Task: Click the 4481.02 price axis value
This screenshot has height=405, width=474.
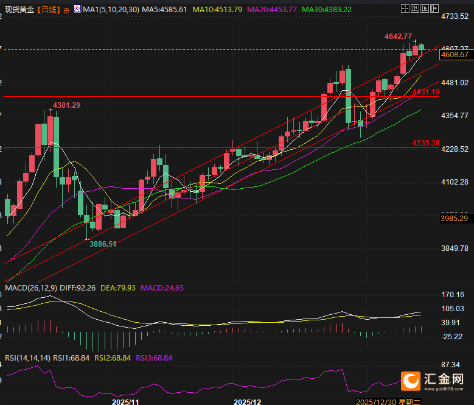Action: point(455,83)
